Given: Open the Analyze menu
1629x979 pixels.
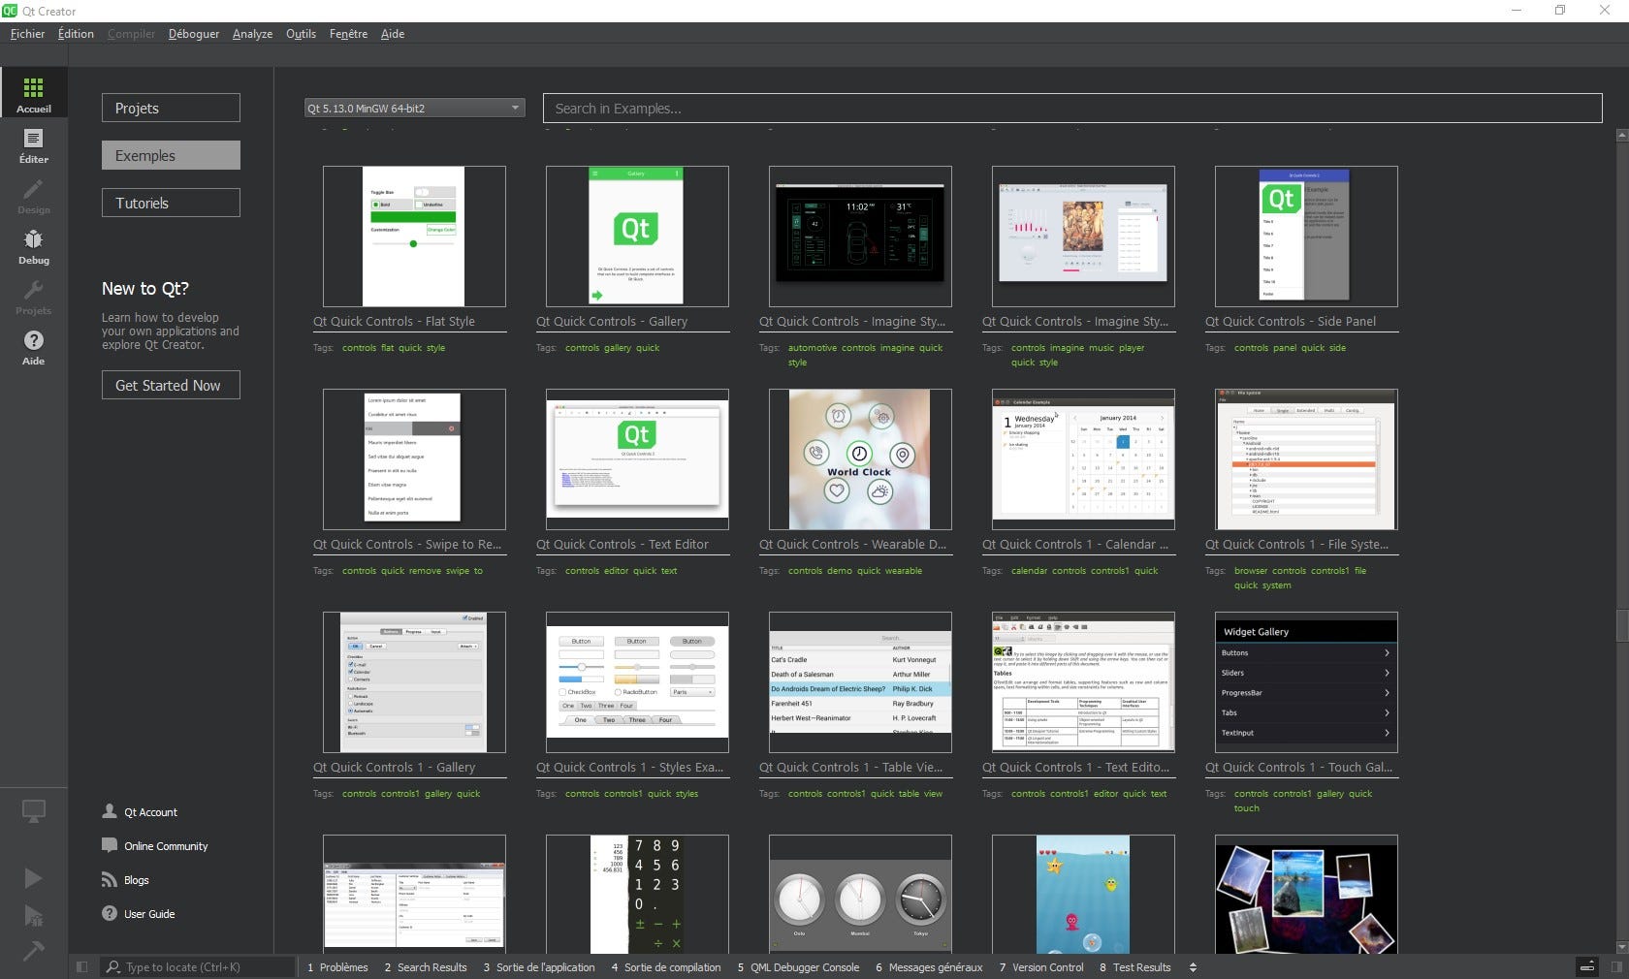Looking at the screenshot, I should coord(252,34).
